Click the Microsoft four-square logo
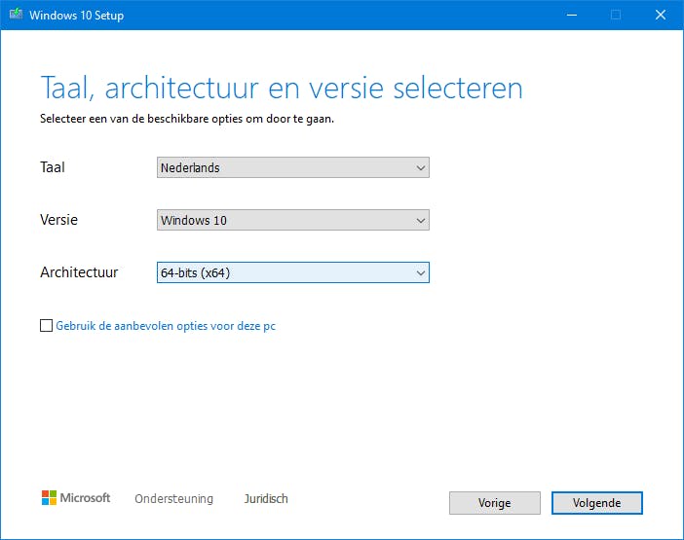Viewport: 684px width, 540px height. (50, 498)
